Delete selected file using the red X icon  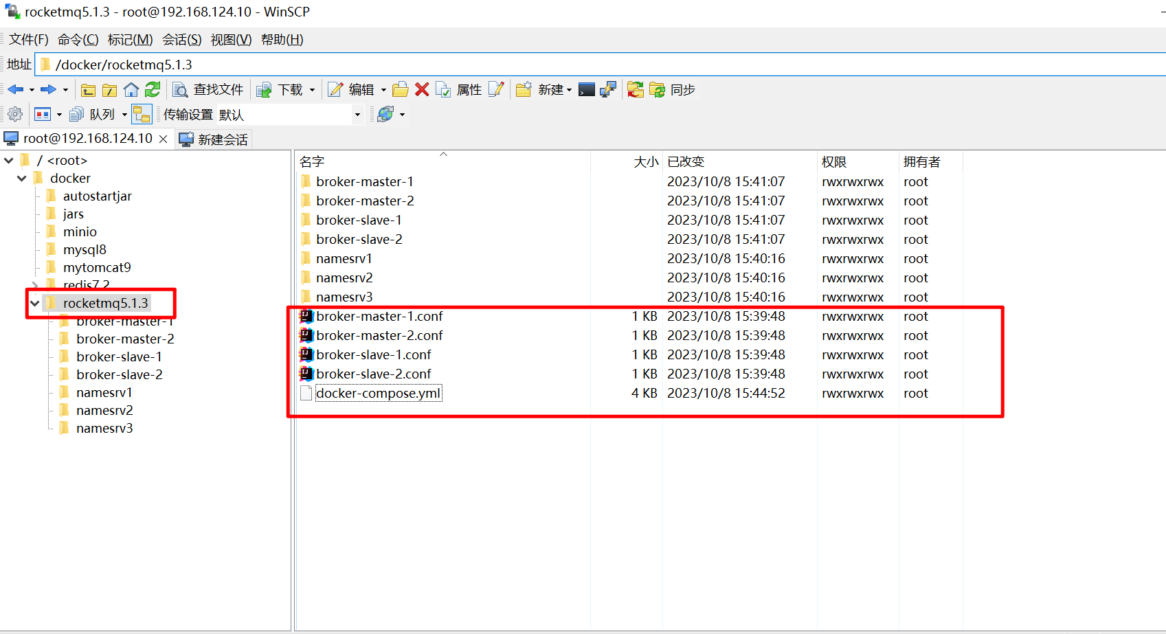click(421, 89)
